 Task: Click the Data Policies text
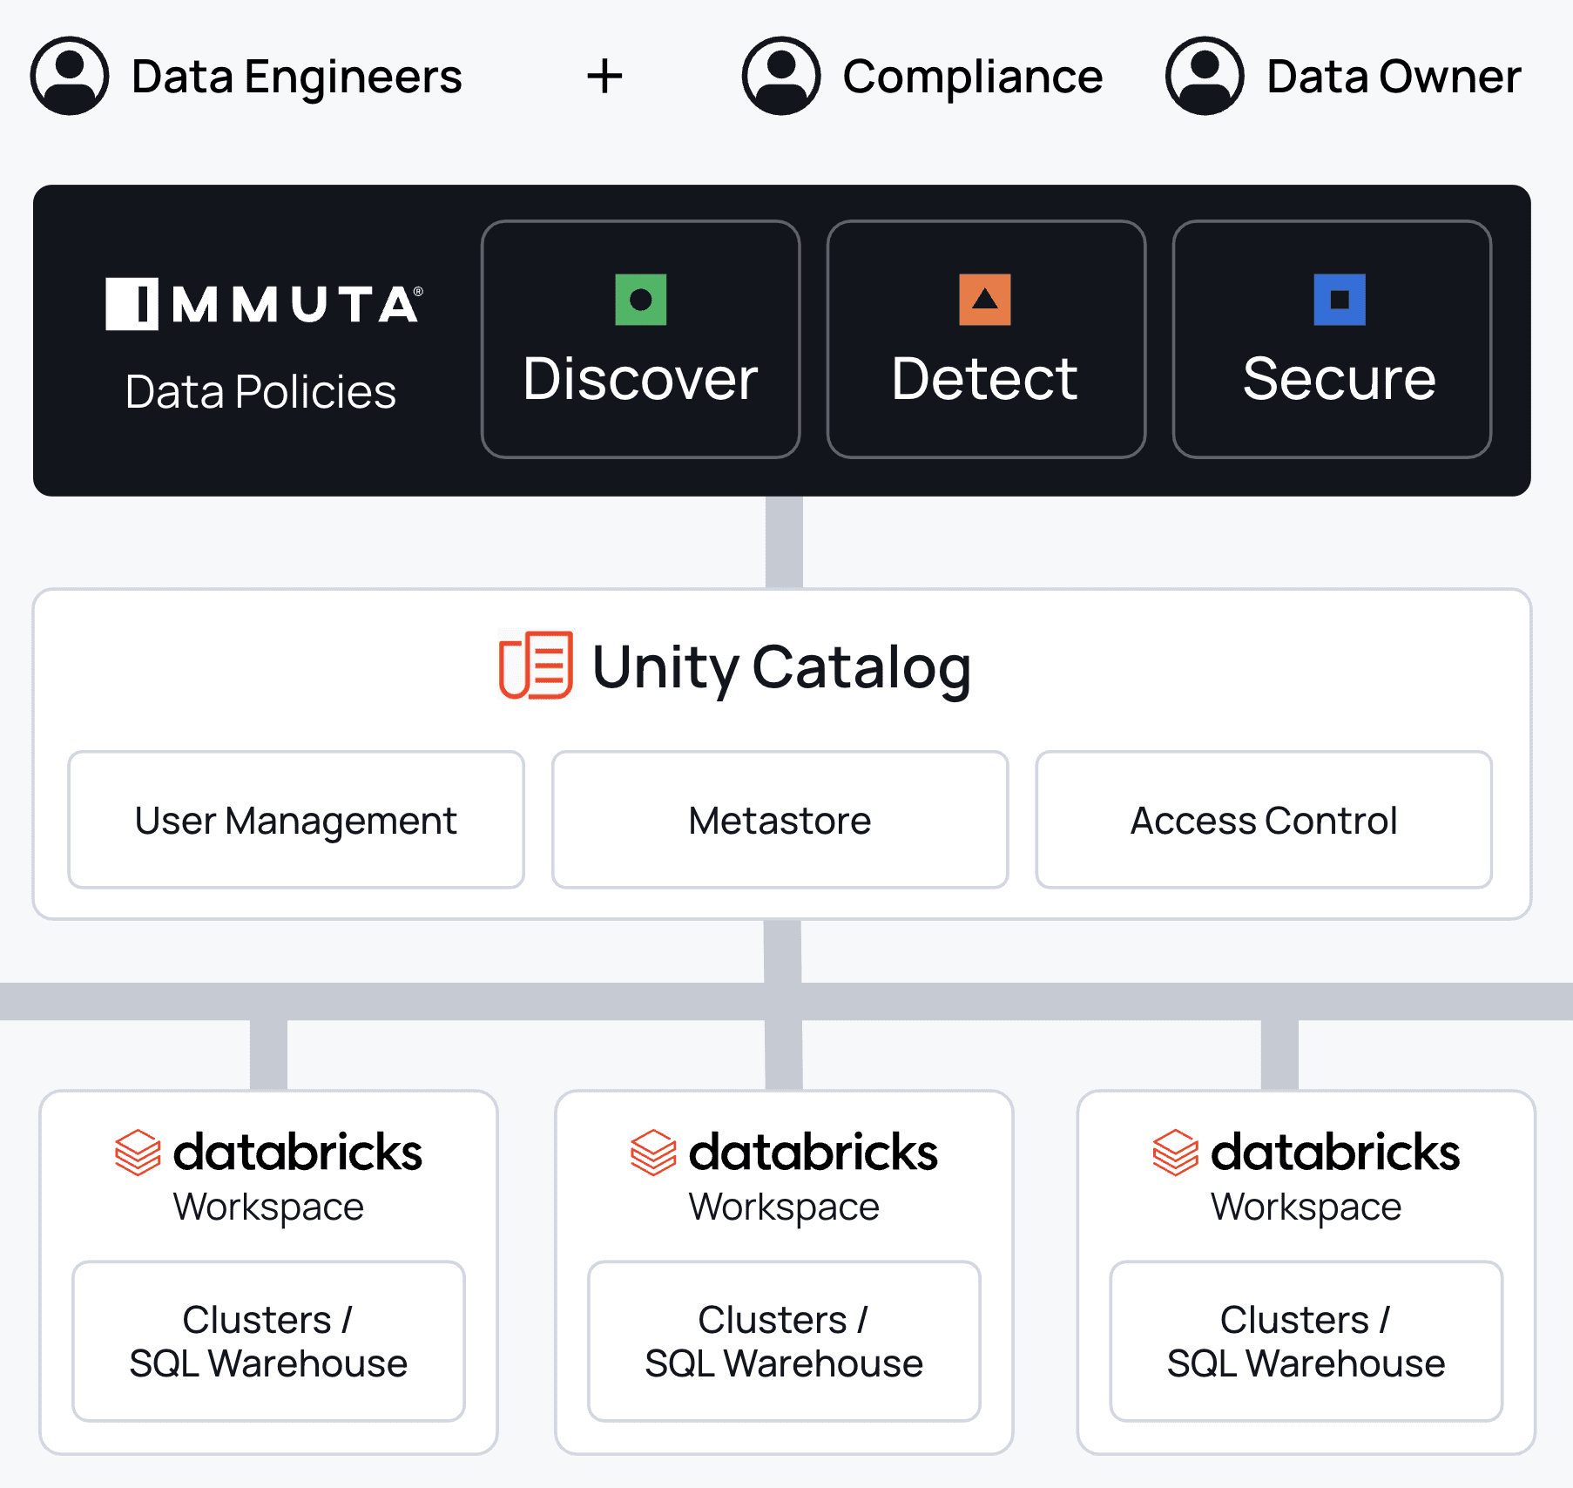[260, 391]
